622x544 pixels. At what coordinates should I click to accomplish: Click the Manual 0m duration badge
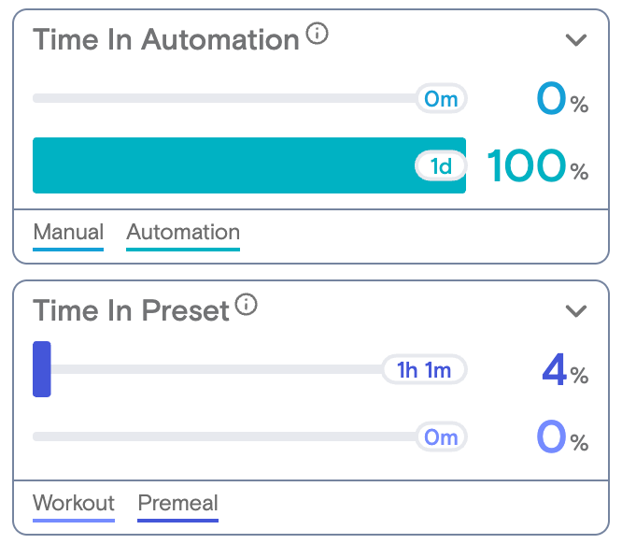[x=441, y=98]
